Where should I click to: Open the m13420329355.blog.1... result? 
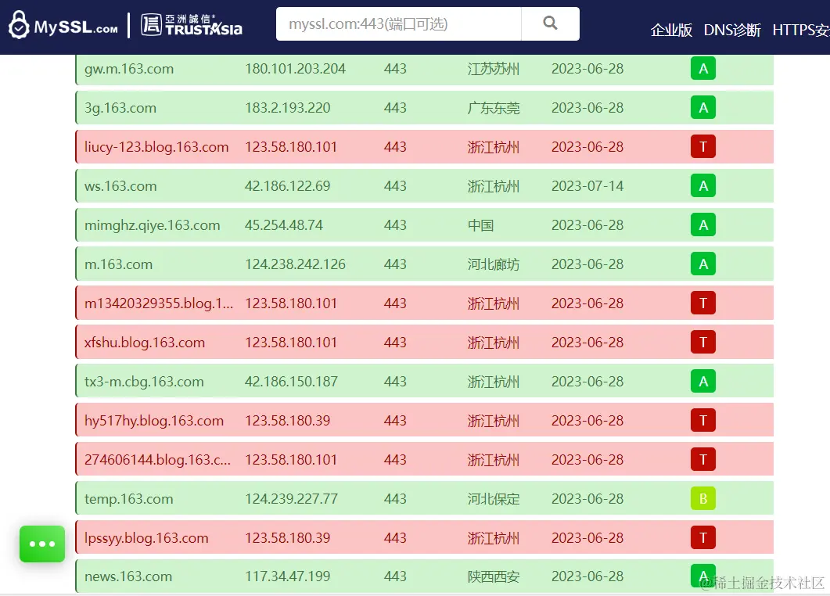pyautogui.click(x=159, y=303)
